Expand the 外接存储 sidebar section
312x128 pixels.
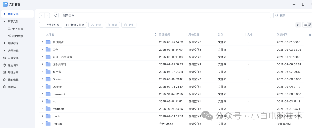5,43
